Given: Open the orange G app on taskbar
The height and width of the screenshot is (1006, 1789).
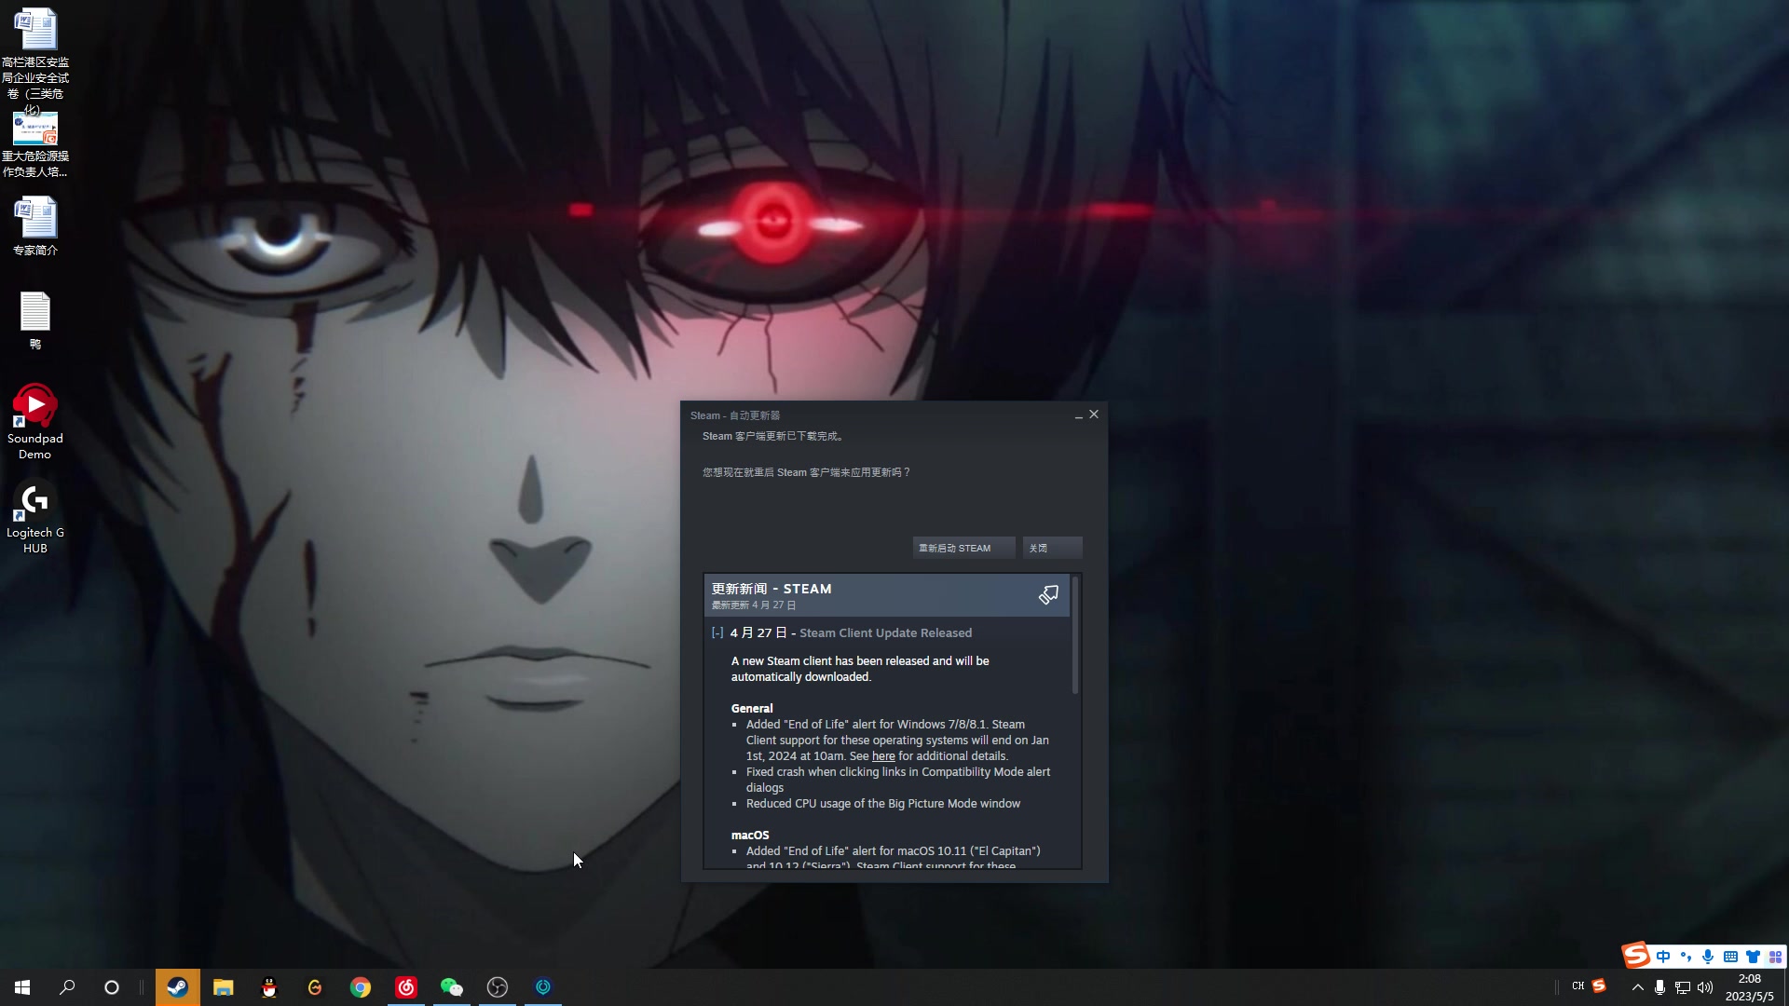Looking at the screenshot, I should pos(315,987).
